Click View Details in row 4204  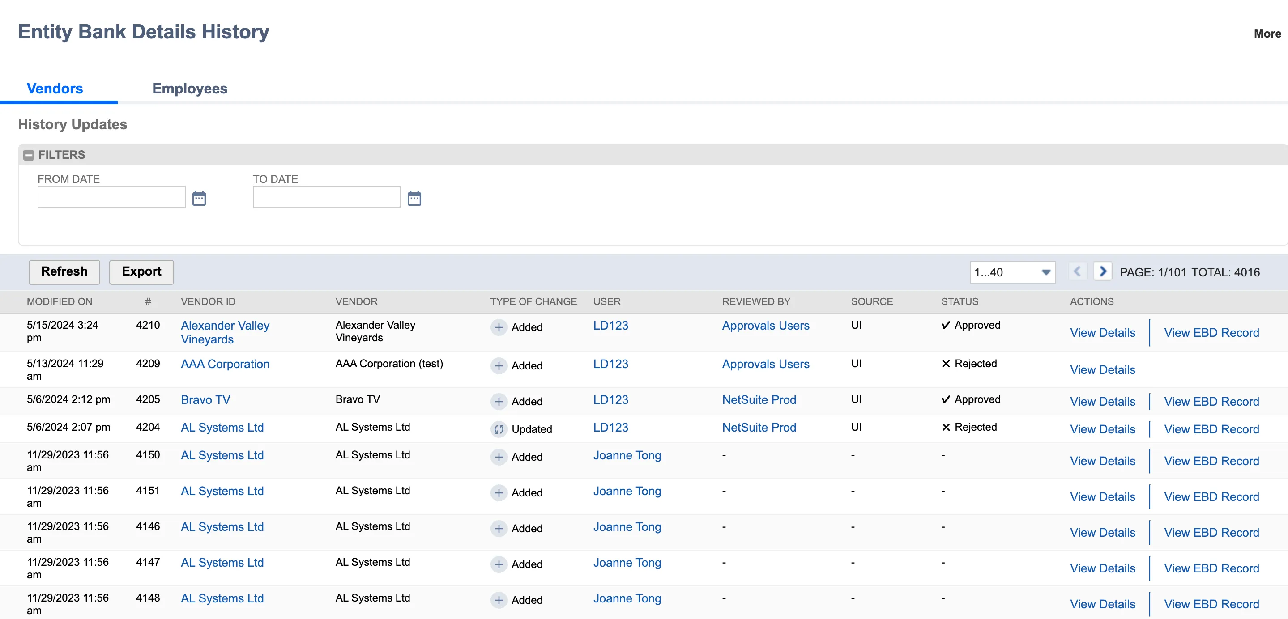point(1103,429)
